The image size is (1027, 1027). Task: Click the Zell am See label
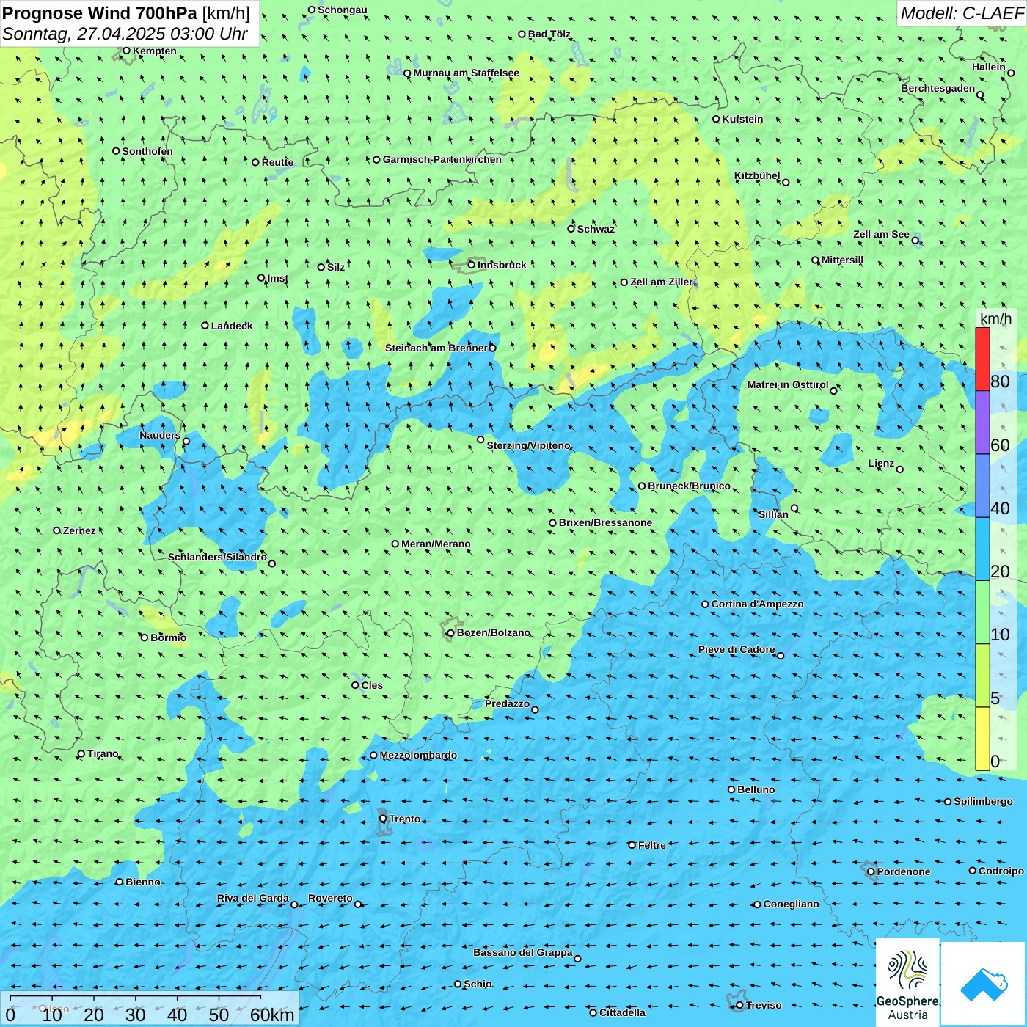(881, 234)
